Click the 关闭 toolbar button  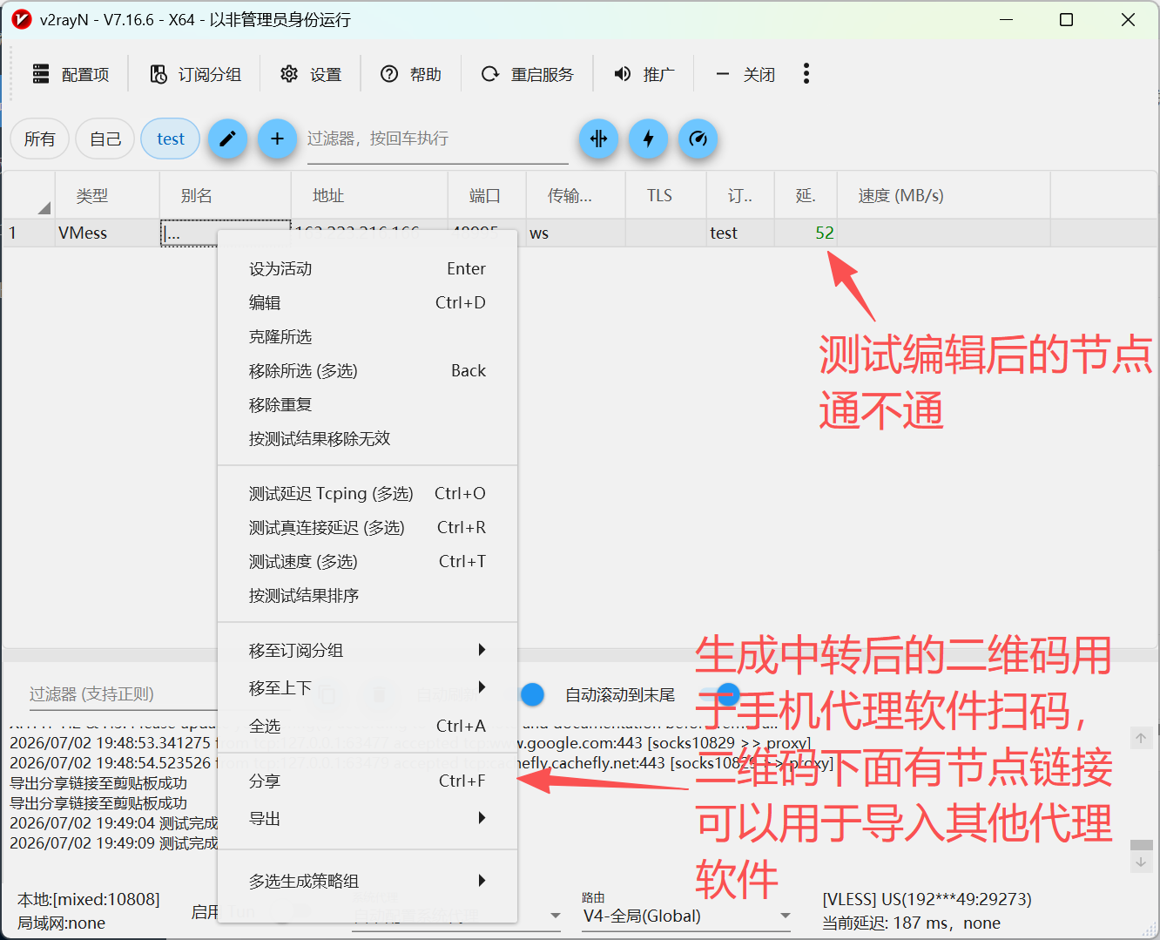[745, 74]
